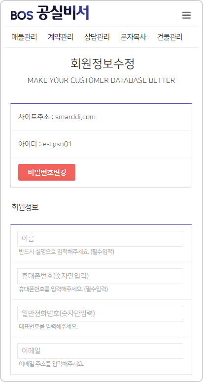Image resolution: width=203 pixels, height=382 pixels.
Task: Click the 휴대폰번호(숫자만입력) field
Action: pos(101,276)
